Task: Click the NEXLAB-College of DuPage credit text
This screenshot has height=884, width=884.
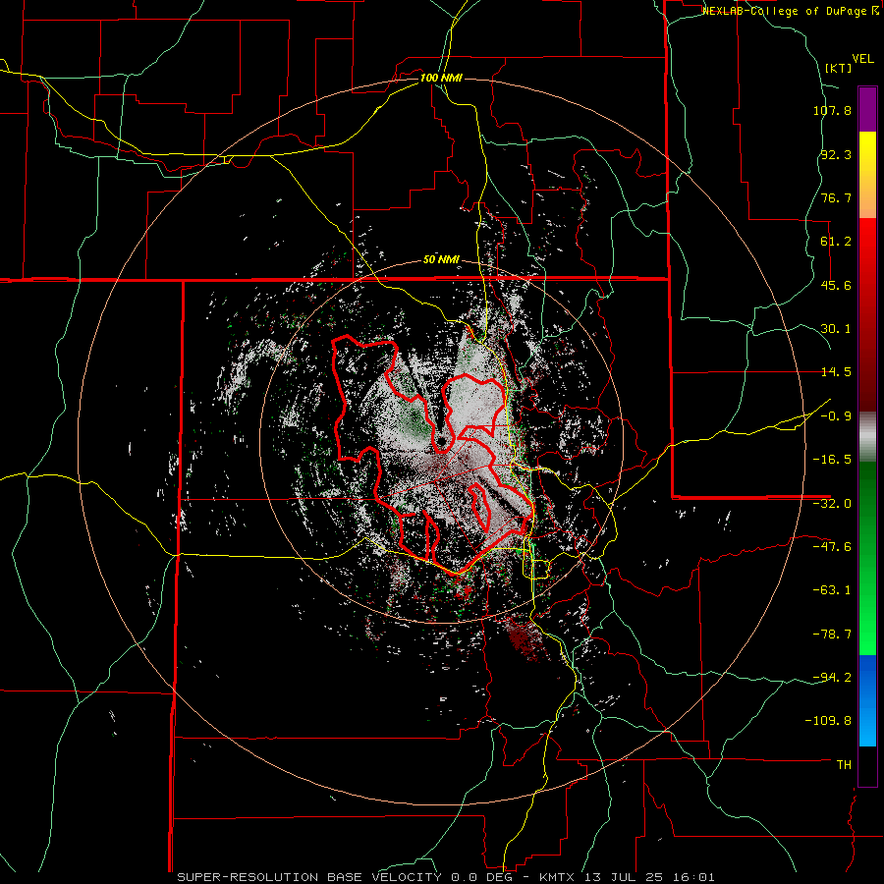Action: click(793, 11)
